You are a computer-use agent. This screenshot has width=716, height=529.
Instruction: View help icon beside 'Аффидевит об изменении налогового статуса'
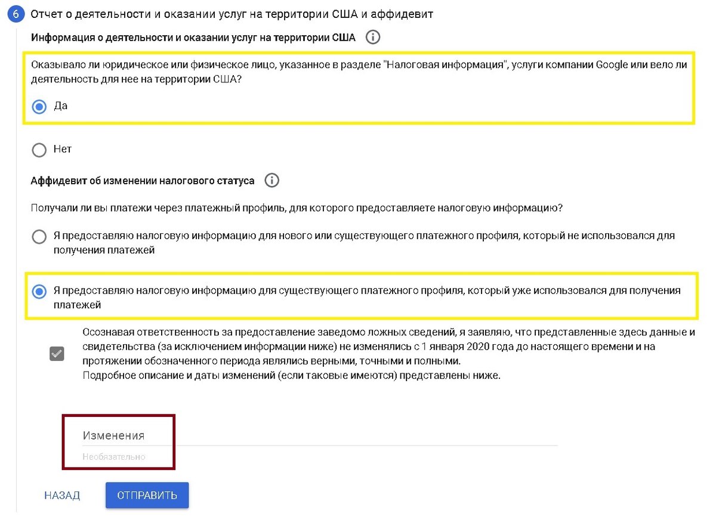[x=271, y=180]
